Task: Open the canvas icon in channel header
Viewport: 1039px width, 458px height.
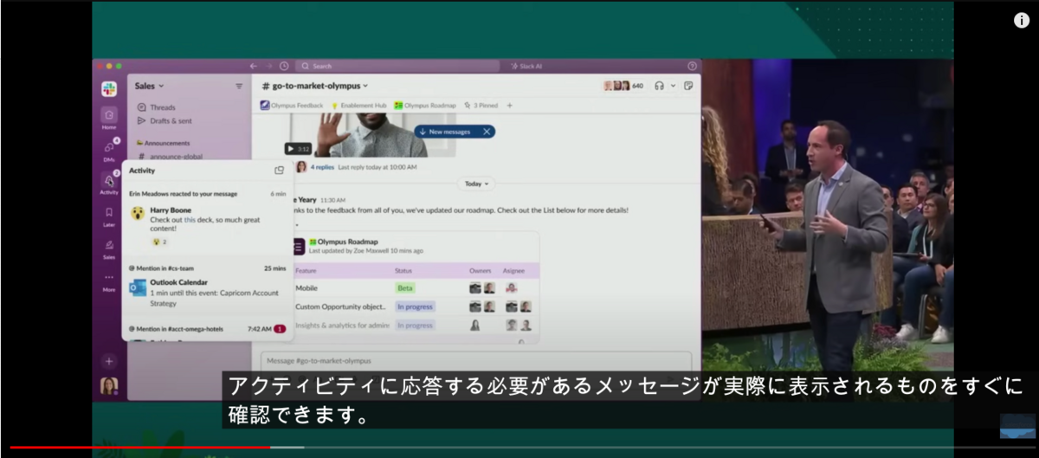Action: tap(688, 86)
